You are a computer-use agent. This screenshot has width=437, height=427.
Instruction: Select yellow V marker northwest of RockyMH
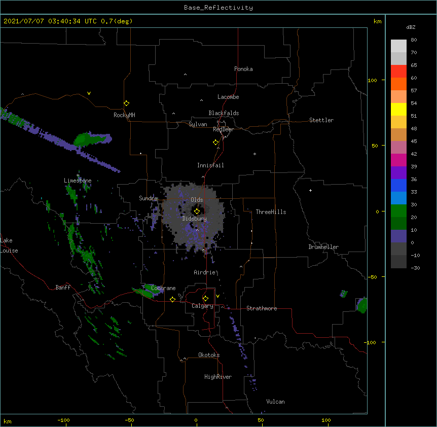tap(89, 93)
